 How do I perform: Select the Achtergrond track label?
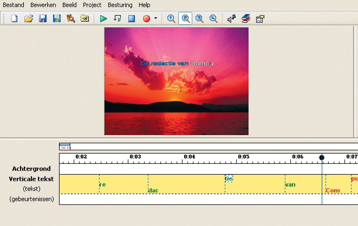click(31, 169)
